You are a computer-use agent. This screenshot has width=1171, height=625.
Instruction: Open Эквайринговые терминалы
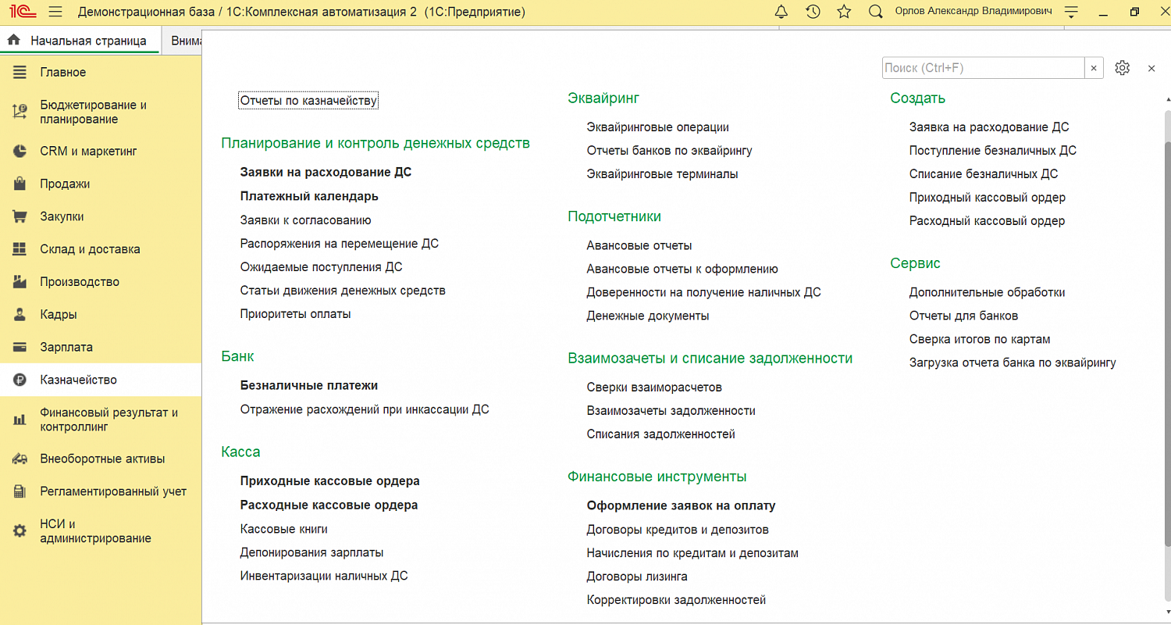(x=662, y=174)
